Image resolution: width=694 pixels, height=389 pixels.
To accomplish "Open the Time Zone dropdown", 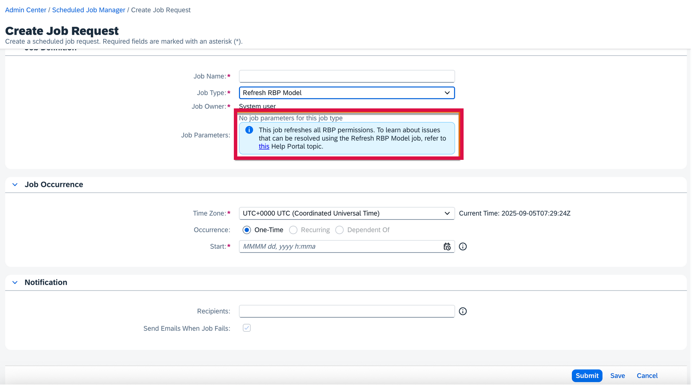I will (x=447, y=213).
